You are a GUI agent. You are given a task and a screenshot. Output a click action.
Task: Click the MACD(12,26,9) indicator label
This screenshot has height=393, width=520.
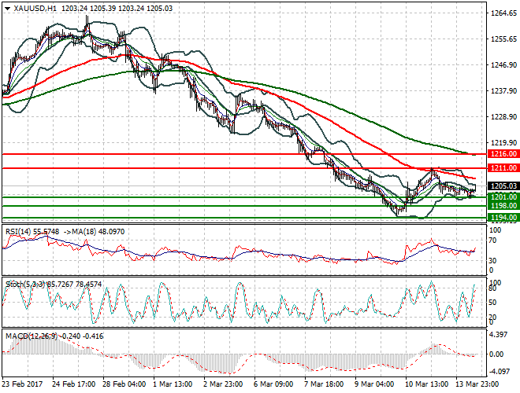coord(29,336)
